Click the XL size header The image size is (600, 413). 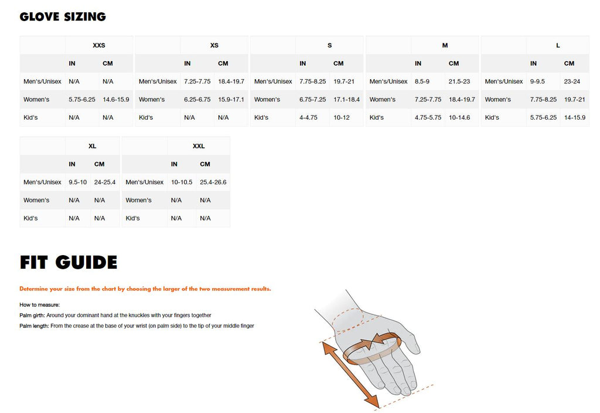click(92, 146)
